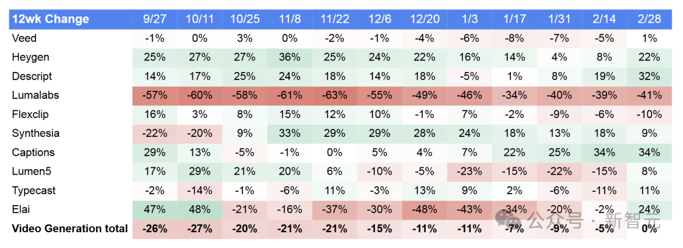Viewport: 683px width, 248px height.
Task: Click the Heygen row label
Action: click(30, 57)
